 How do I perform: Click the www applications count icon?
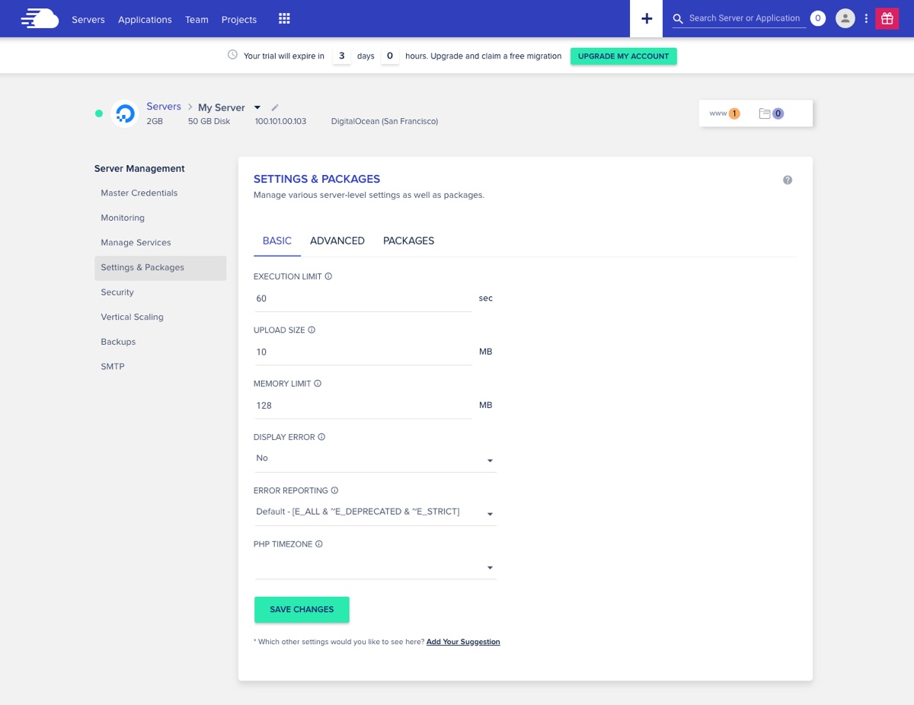click(x=724, y=113)
